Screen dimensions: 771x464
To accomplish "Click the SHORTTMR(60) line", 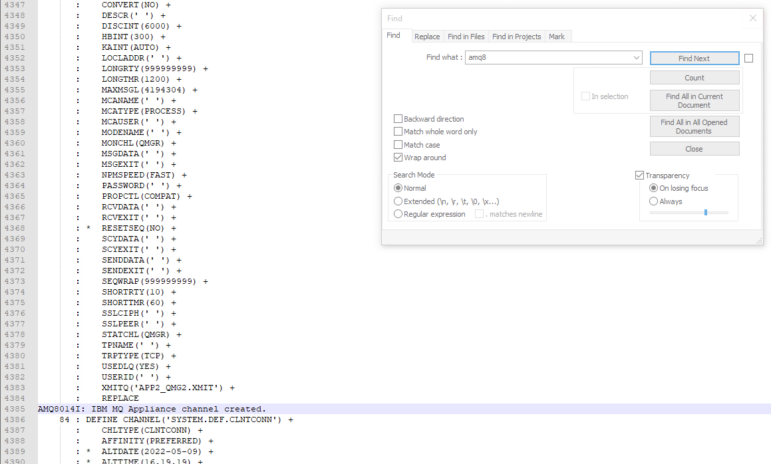I will tap(138, 302).
